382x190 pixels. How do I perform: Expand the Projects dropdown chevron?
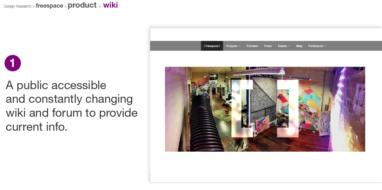240,46
